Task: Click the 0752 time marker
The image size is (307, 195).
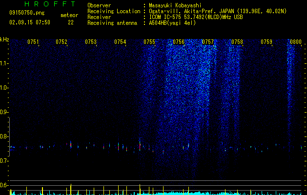Action: 61,42
